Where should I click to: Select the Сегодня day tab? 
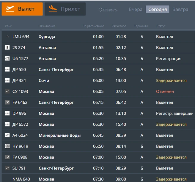point(158,9)
